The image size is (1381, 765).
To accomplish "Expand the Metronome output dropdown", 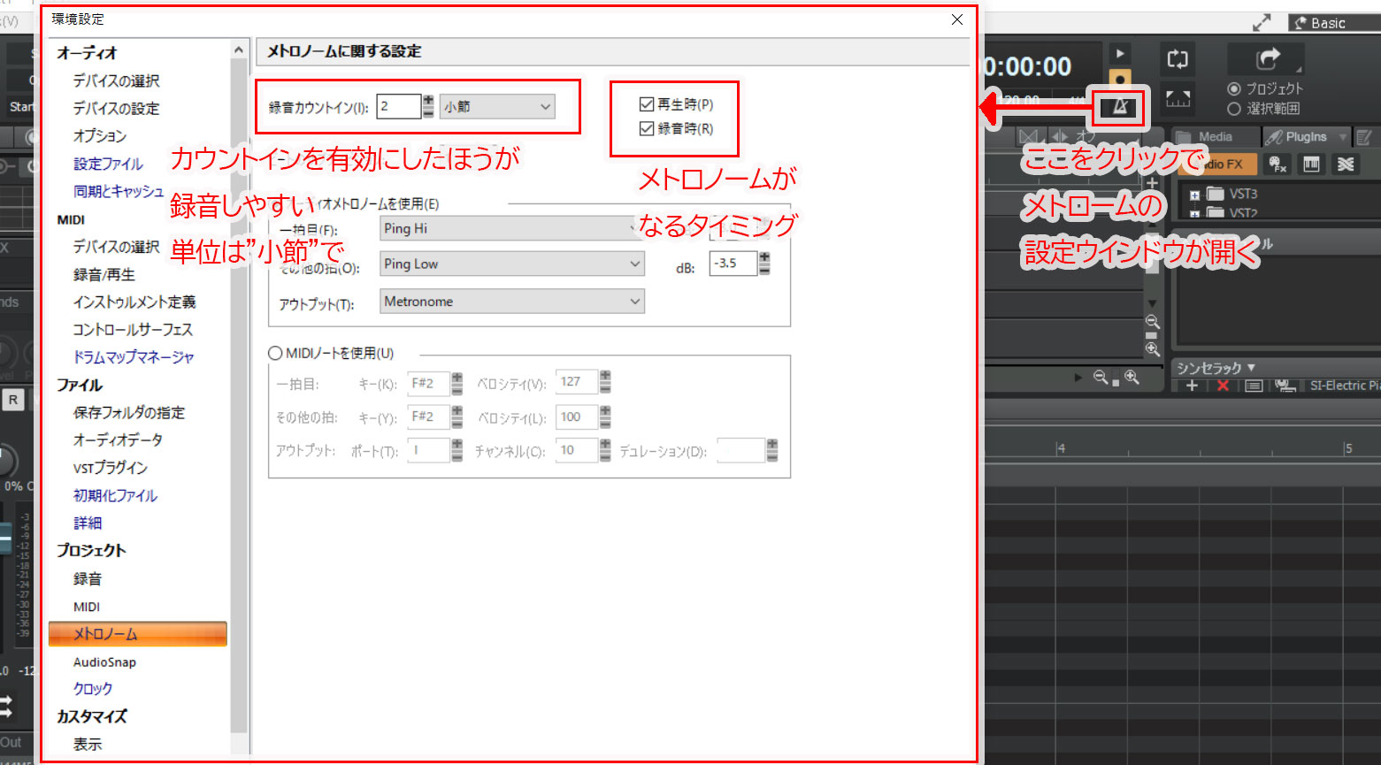I will 511,301.
